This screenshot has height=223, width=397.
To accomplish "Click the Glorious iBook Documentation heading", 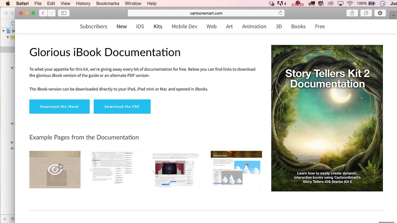I will [x=105, y=52].
